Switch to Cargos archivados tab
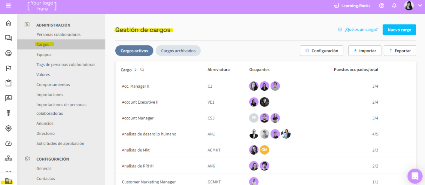425x185 pixels. pos(178,51)
